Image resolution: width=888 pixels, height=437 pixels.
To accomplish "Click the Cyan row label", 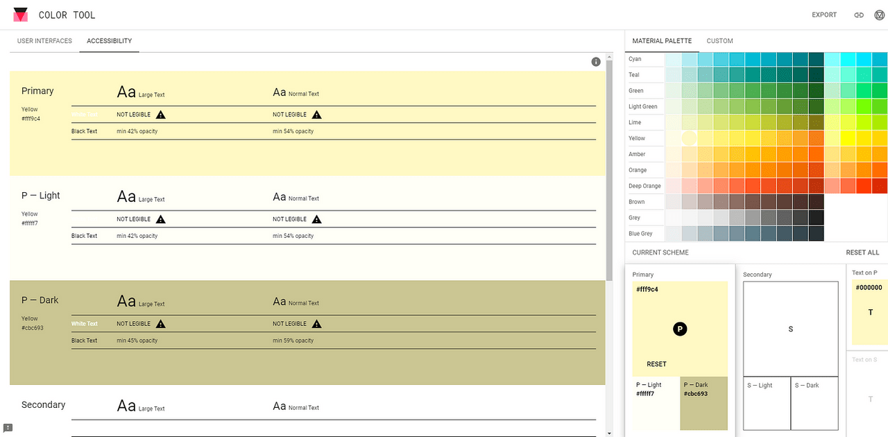I will 635,60.
